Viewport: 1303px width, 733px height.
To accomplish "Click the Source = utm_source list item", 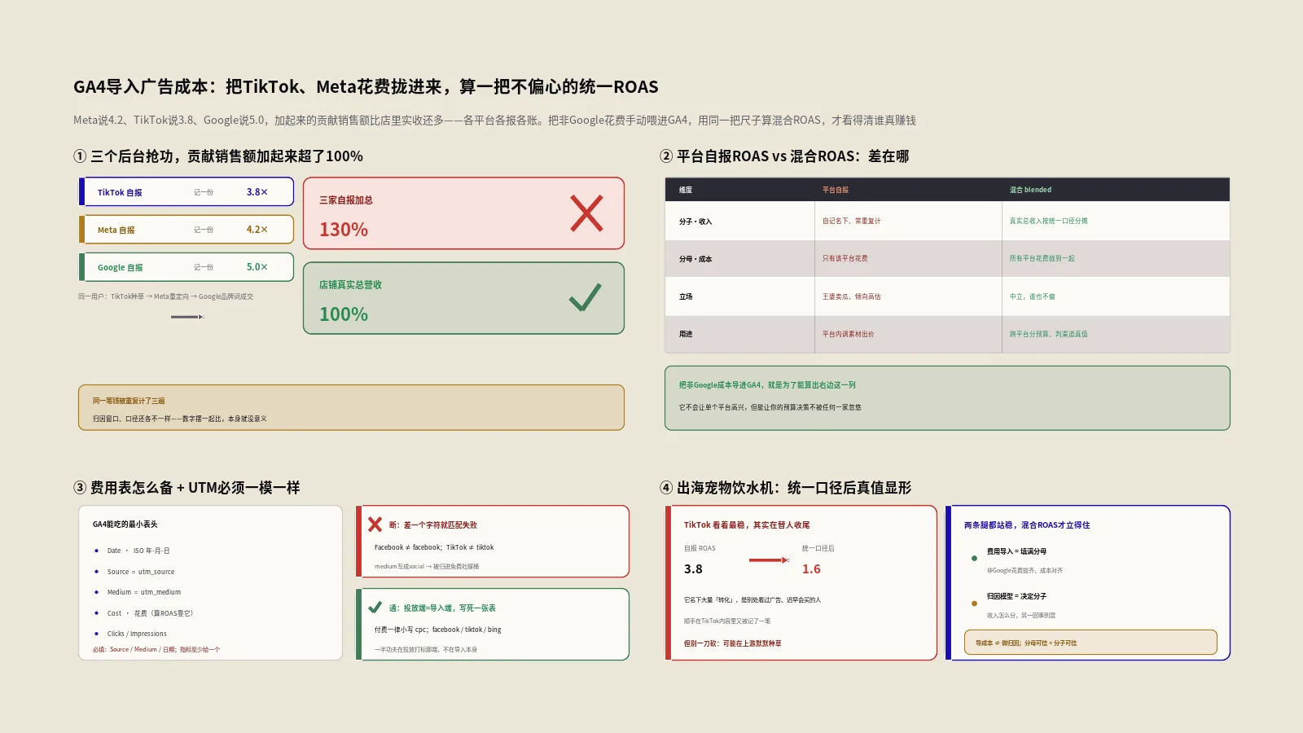I will (141, 572).
